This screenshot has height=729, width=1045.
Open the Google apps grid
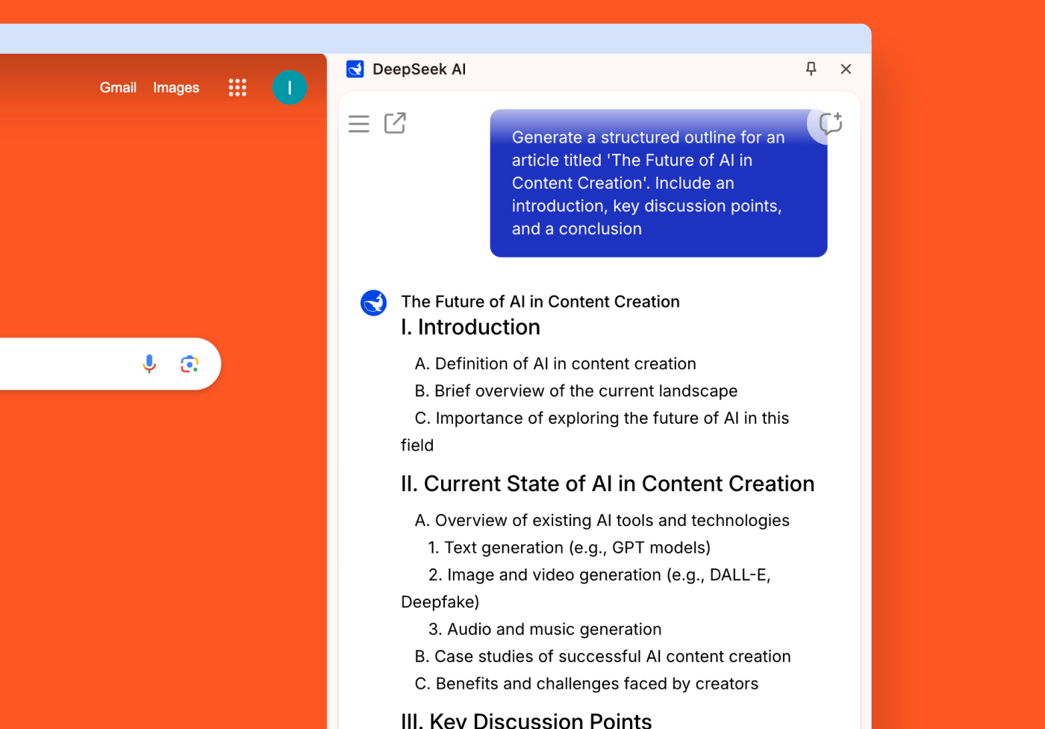click(x=237, y=87)
